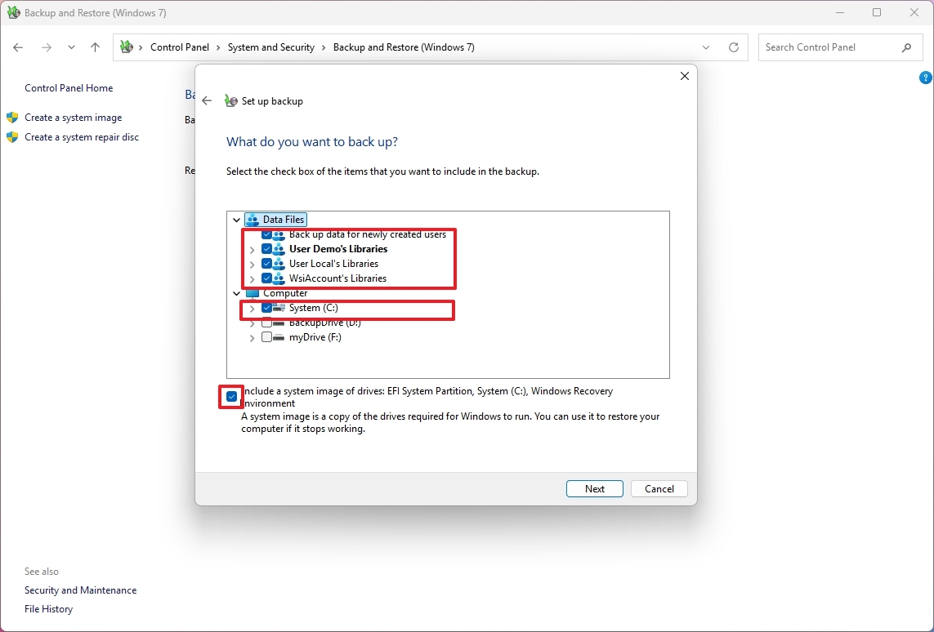Click the Next button
This screenshot has height=632, width=934.
click(594, 488)
